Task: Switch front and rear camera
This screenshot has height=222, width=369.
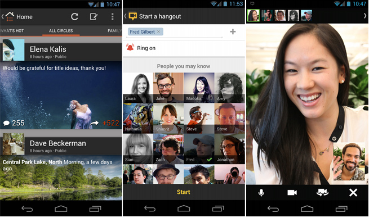Action: [322, 193]
